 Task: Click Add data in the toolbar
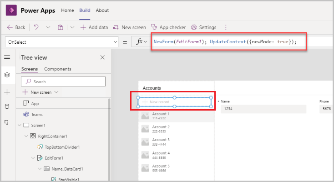(94, 27)
